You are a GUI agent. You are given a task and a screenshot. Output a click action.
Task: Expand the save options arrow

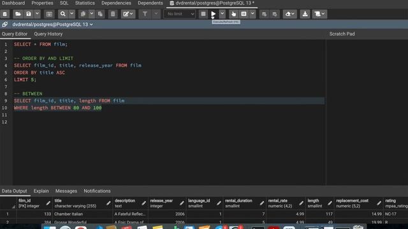[x=37, y=14]
